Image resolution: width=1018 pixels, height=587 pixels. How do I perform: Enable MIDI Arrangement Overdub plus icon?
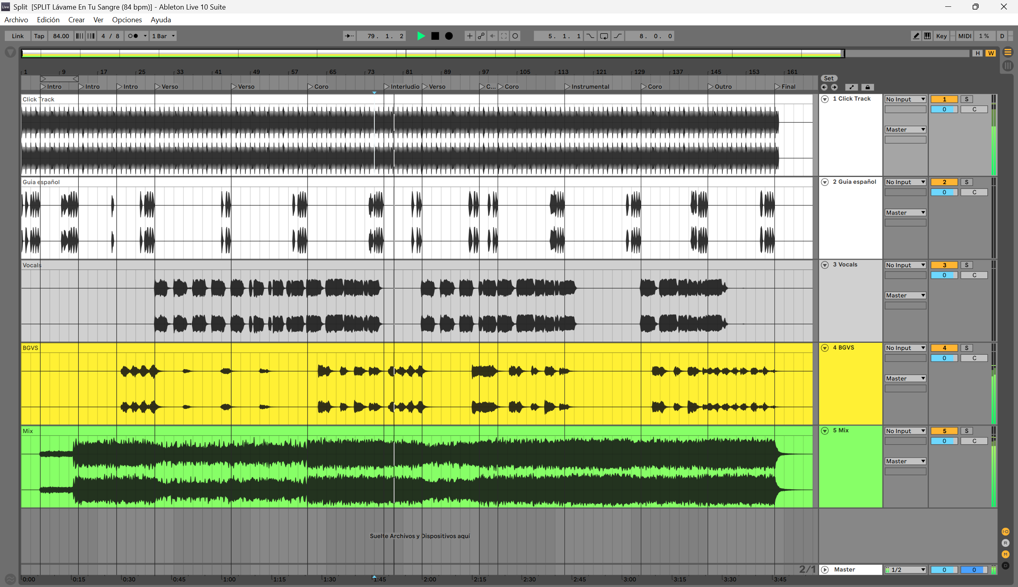click(x=469, y=36)
